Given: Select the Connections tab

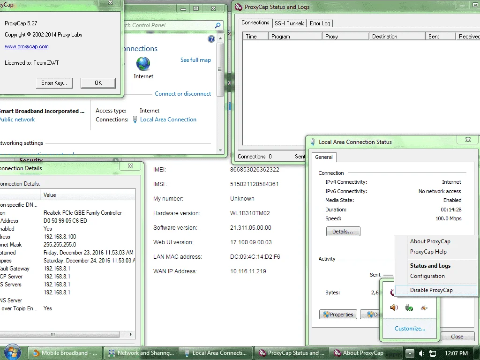Looking at the screenshot, I should [x=255, y=22].
